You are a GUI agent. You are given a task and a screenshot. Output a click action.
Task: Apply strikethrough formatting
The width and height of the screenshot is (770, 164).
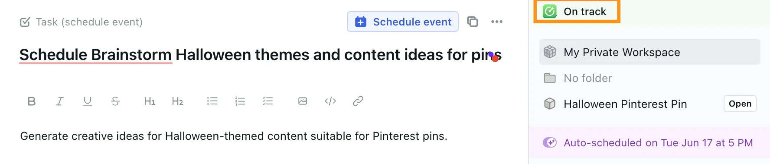115,101
